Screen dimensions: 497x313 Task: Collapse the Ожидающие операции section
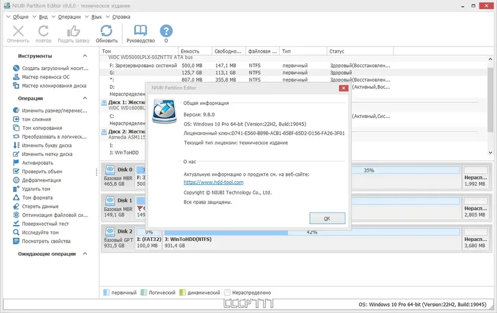(85, 254)
